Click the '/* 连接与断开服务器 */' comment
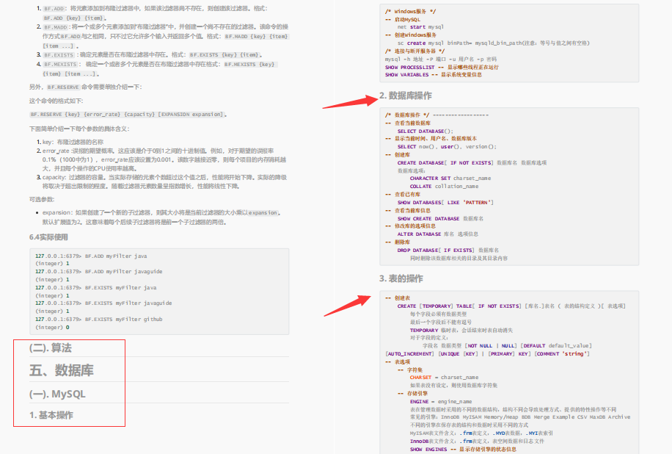Viewport: 672px width, 454px height. tap(414, 51)
